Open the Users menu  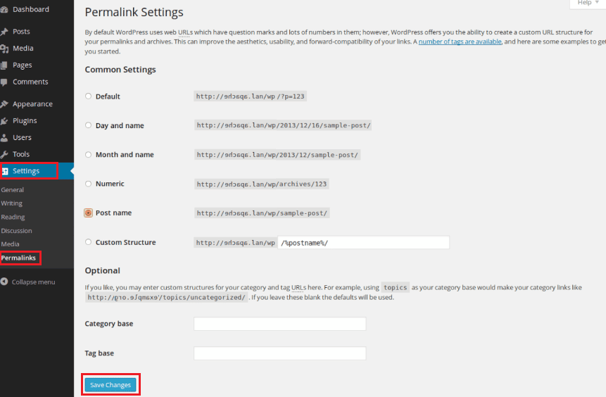22,137
